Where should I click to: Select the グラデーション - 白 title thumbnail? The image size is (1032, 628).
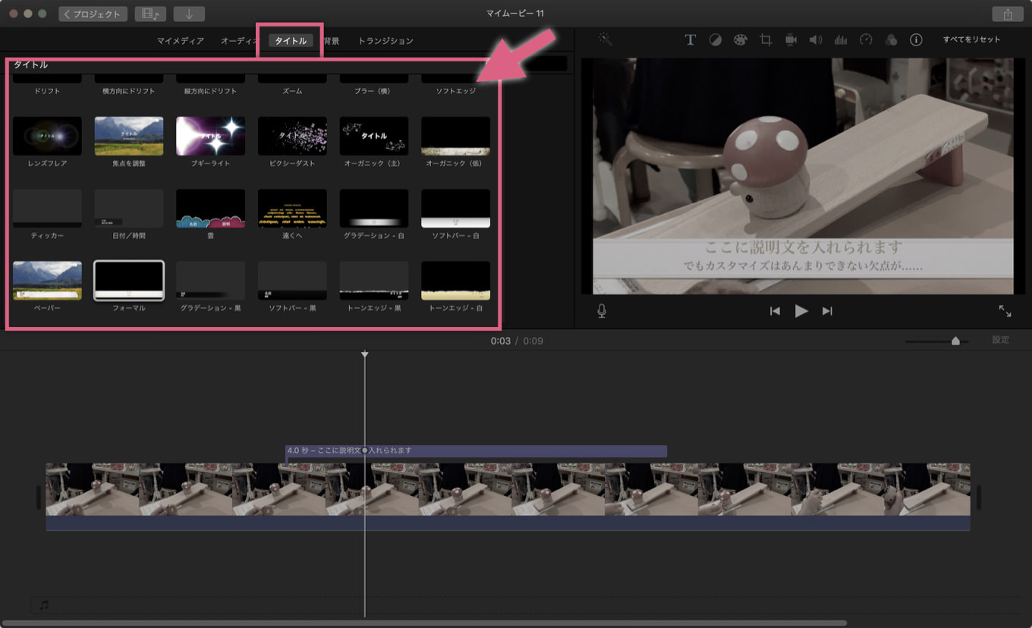point(374,209)
